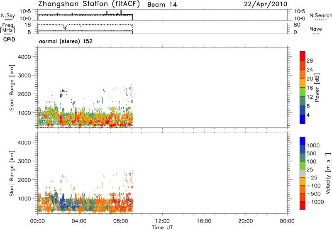Click the '16' tick on the Power colorbar
Image resolution: width=332 pixels, height=230 pixels.
[x=310, y=88]
